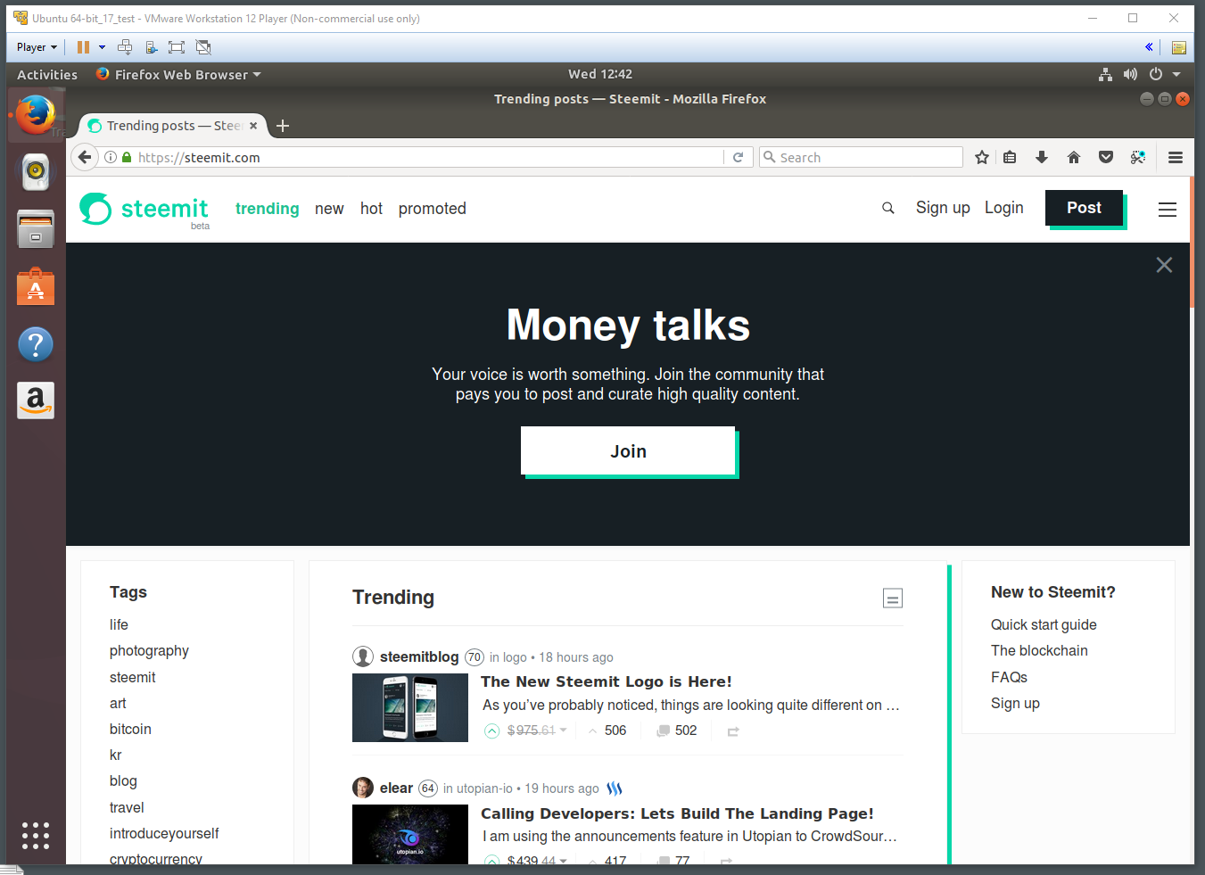Click the Join button on the banner
The height and width of the screenshot is (875, 1205).
(x=628, y=450)
